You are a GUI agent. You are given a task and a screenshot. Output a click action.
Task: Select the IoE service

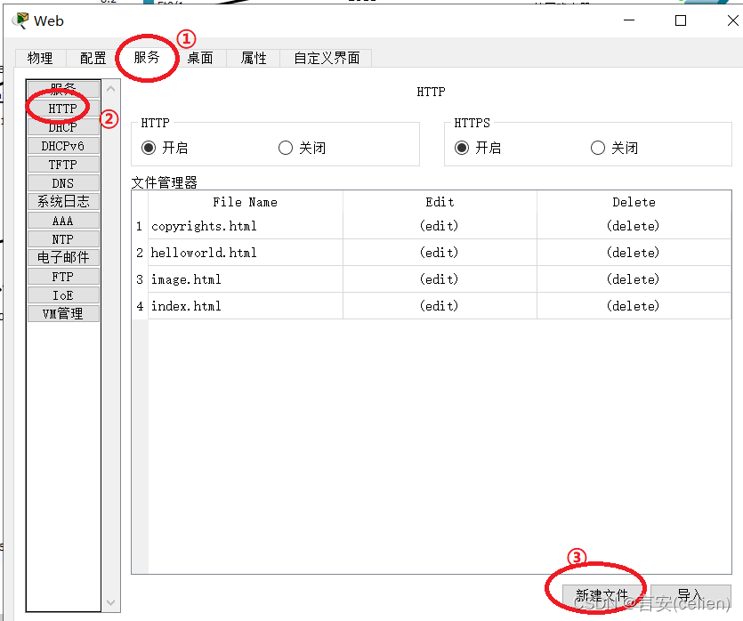point(62,294)
